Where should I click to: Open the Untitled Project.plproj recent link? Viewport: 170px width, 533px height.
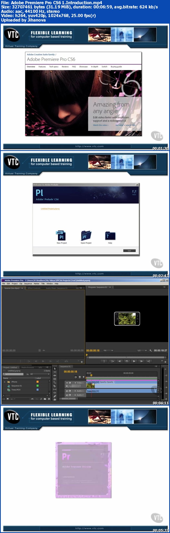click(x=50, y=209)
